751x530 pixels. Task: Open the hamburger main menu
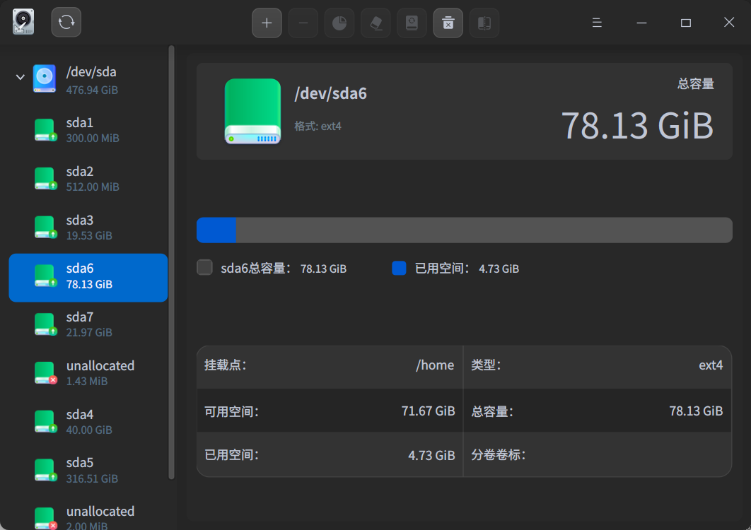tap(597, 23)
